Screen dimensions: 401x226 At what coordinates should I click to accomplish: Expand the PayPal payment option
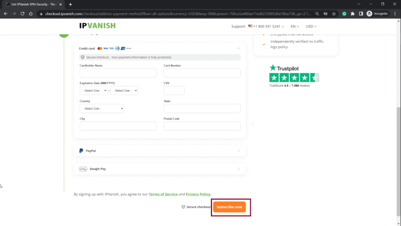(160, 151)
